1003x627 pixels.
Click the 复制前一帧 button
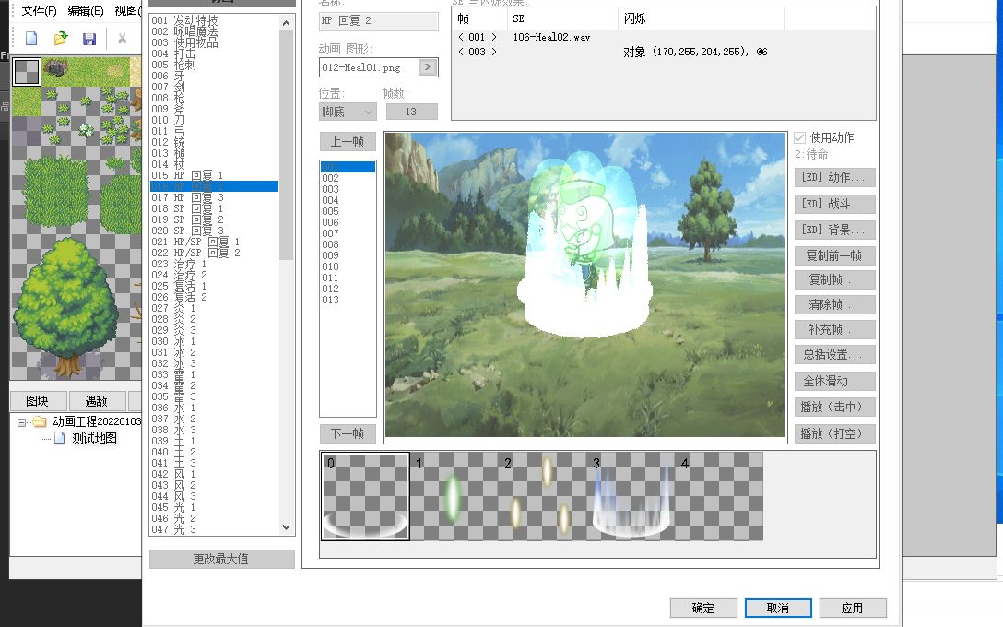pyautogui.click(x=832, y=255)
